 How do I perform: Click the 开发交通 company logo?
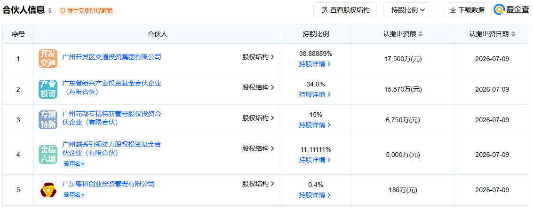pyautogui.click(x=48, y=59)
